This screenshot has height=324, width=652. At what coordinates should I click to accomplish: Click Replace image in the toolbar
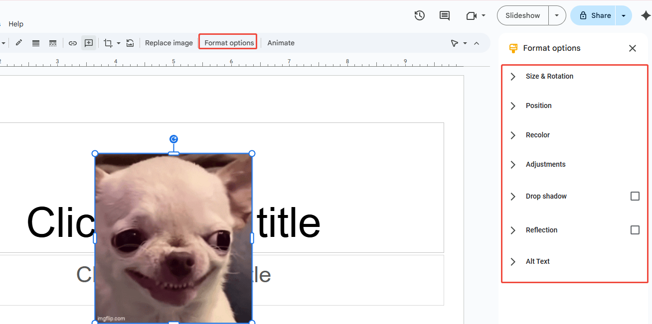pos(168,43)
